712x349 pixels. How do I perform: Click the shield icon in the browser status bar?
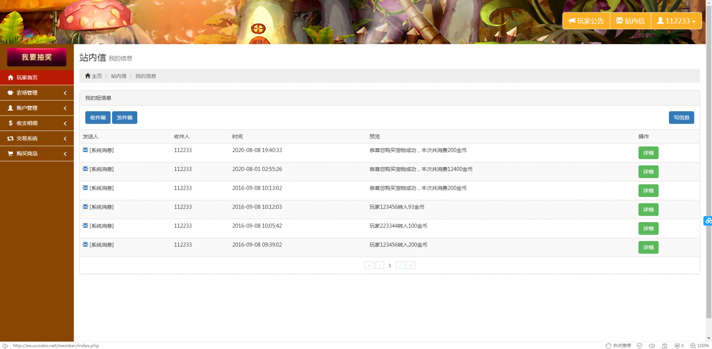[x=639, y=346]
